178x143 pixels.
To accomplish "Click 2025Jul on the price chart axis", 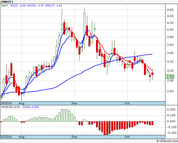I will pyautogui.click(x=6, y=103).
